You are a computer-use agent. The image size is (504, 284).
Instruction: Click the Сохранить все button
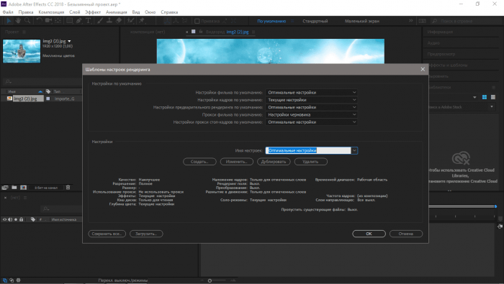[x=107, y=234]
